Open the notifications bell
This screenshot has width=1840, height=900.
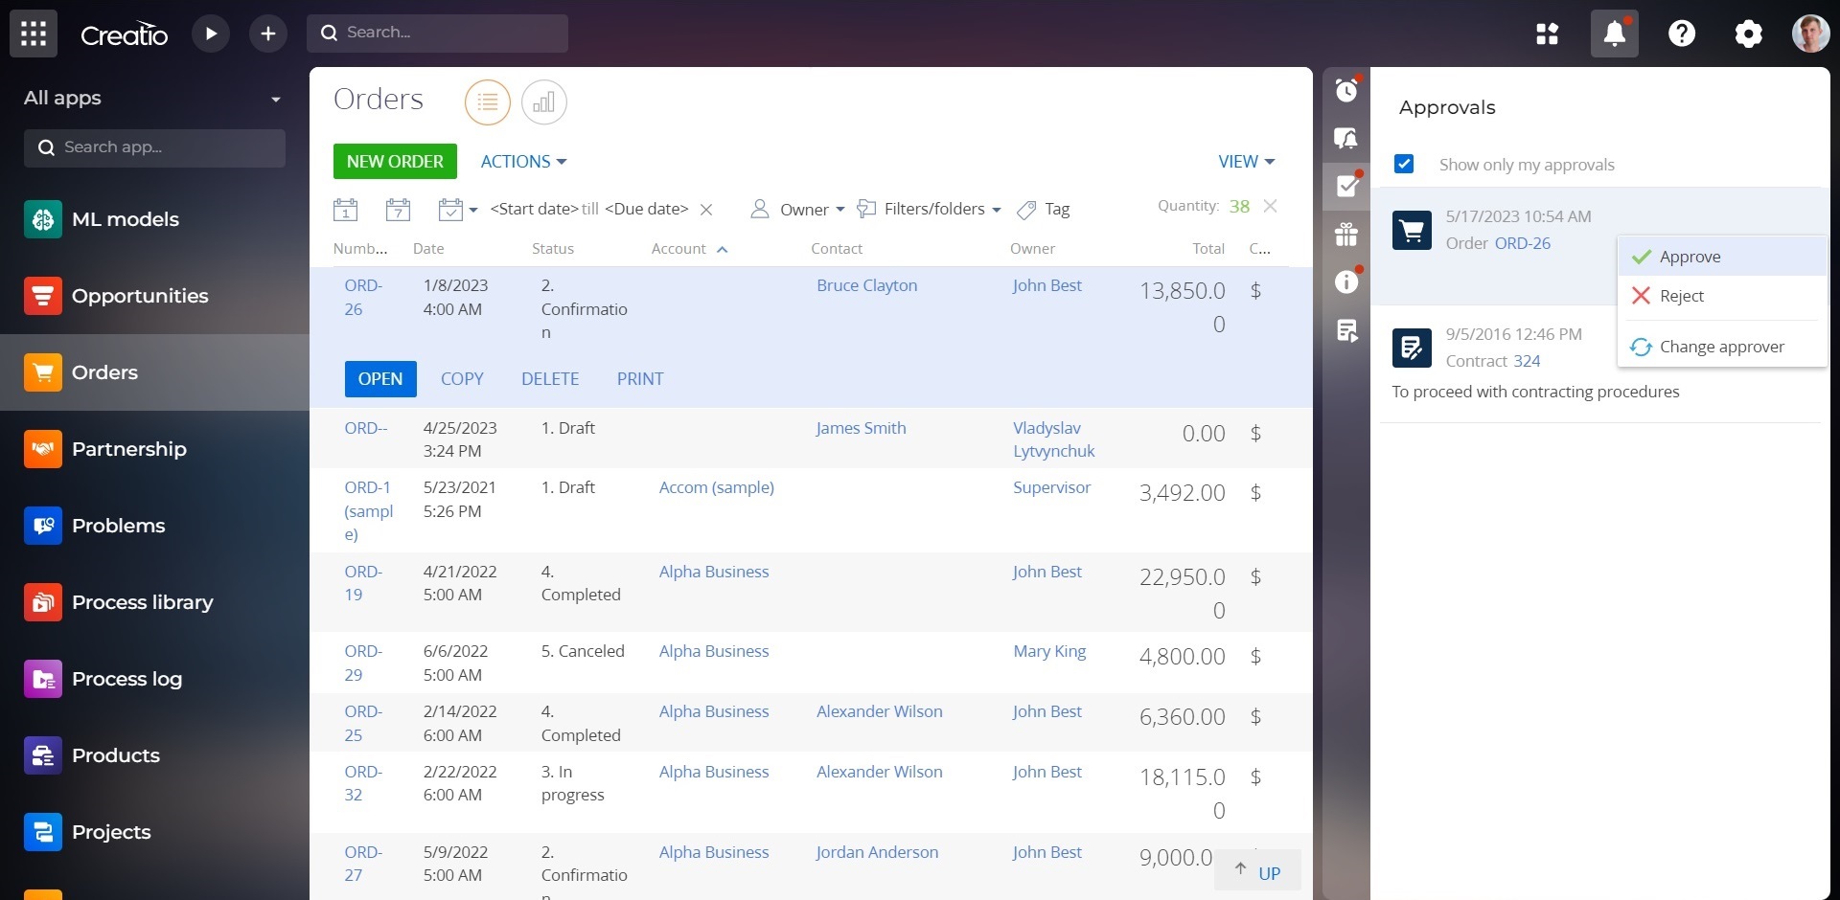(x=1615, y=34)
